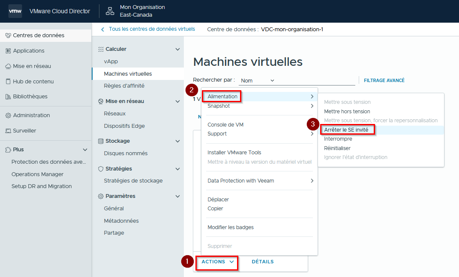Open Operations Manager
459x277 pixels.
[37, 174]
